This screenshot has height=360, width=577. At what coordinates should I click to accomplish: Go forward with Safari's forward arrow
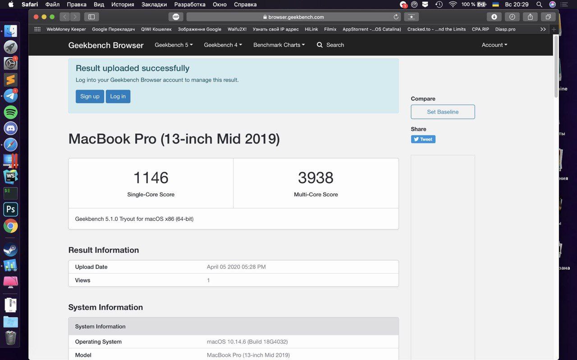coord(75,17)
